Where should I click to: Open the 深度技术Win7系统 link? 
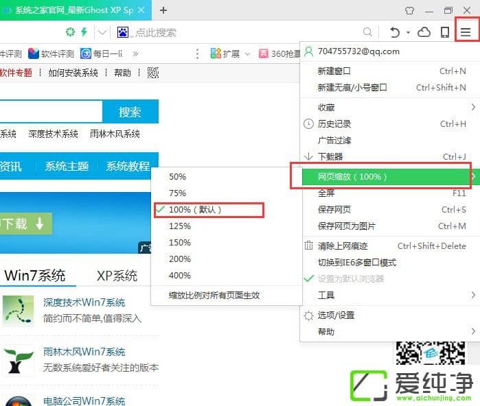click(x=84, y=302)
